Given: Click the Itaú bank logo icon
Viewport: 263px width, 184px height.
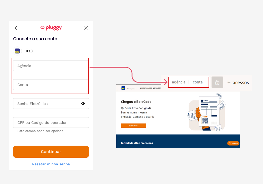Looking at the screenshot, I should click(17, 51).
